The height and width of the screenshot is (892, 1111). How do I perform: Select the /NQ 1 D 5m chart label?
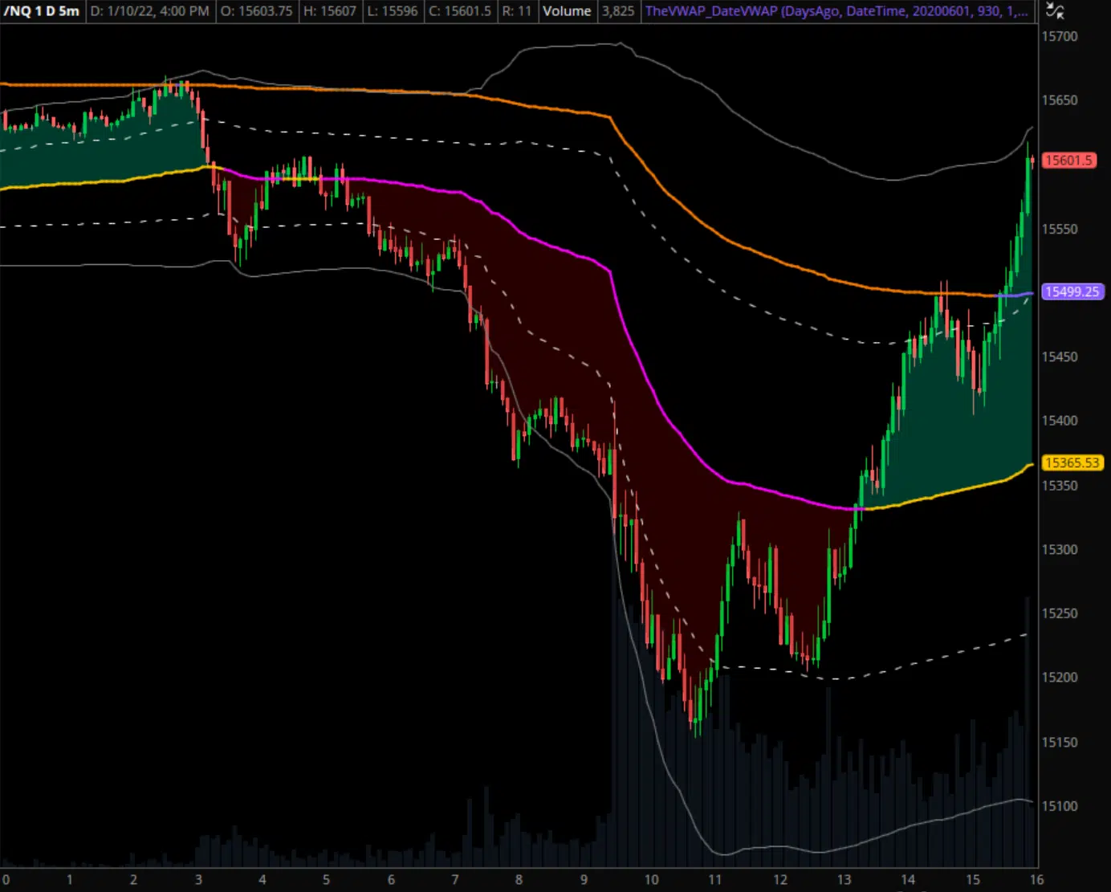point(42,11)
